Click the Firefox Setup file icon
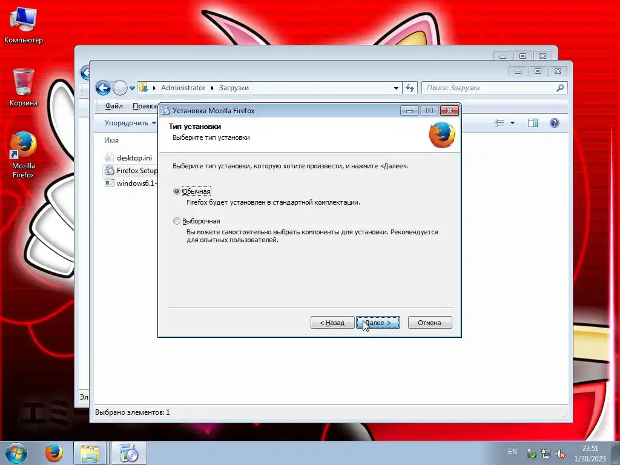620x465 pixels. click(x=110, y=170)
